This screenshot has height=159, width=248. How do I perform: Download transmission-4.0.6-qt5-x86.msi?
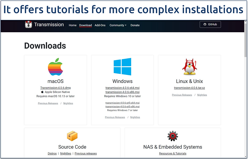click(x=122, y=107)
